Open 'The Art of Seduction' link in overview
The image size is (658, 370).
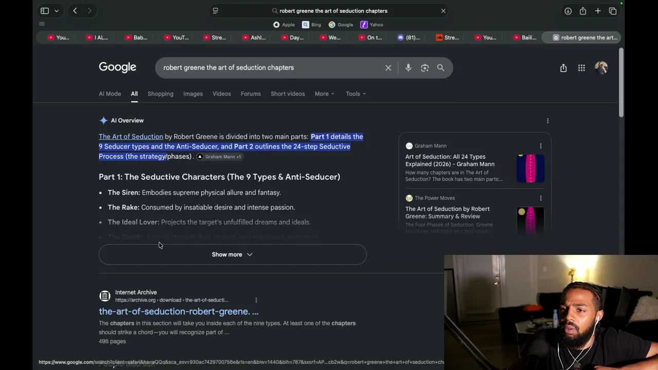tap(131, 137)
